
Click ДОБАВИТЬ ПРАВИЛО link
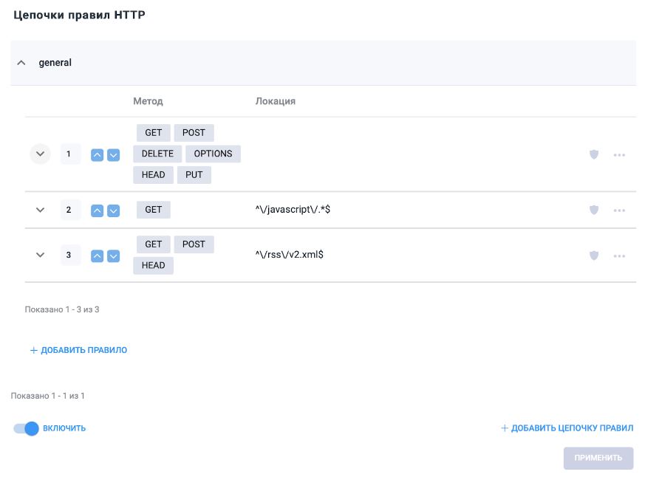(78, 350)
